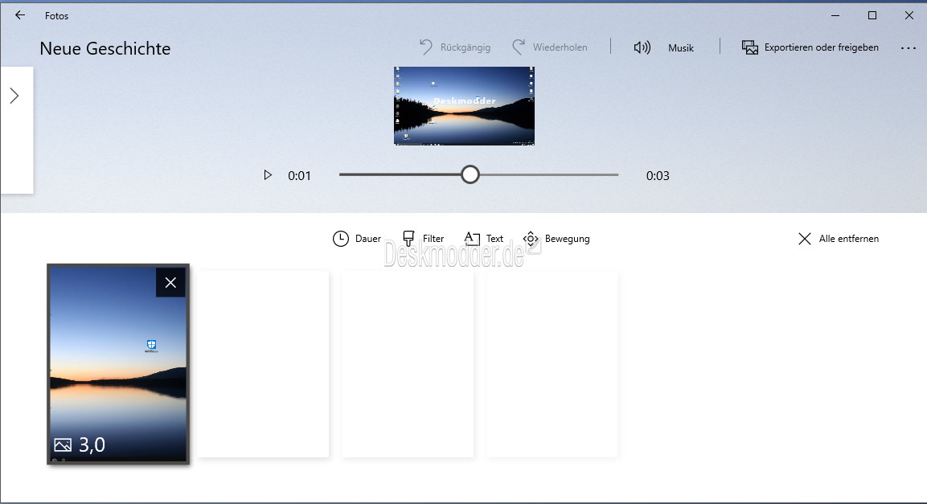Click the Rückgängig undo arrow icon
The height and width of the screenshot is (504, 927).
pyautogui.click(x=425, y=47)
